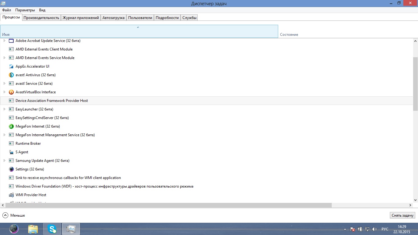
Task: Click the AMD External Events Client Module icon
Action: pos(11,49)
